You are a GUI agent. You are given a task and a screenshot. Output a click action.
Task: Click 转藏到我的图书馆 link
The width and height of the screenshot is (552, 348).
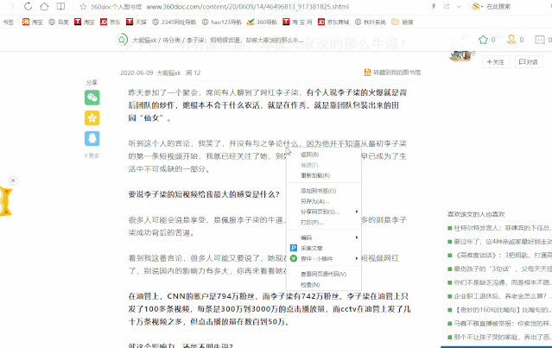(x=392, y=73)
